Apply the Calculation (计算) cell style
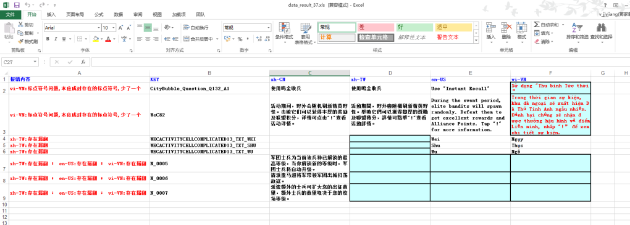 pyautogui.click(x=337, y=37)
